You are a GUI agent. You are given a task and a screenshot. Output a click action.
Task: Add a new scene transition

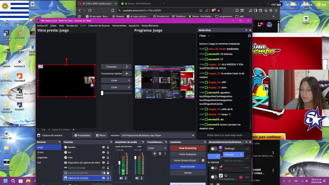point(154,154)
